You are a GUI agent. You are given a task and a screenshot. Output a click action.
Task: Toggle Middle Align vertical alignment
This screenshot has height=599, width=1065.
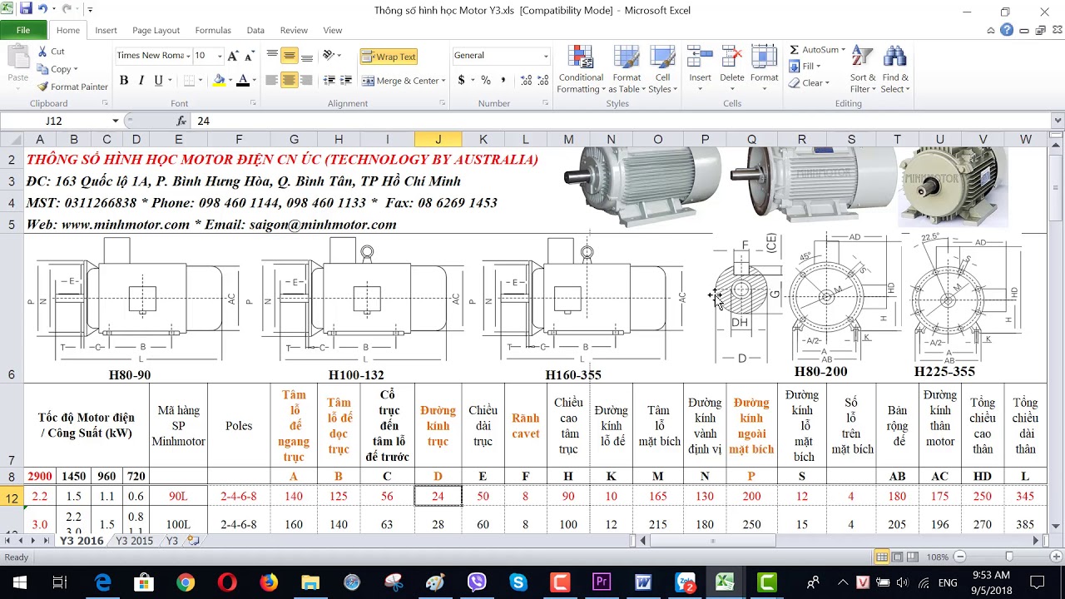coord(290,56)
